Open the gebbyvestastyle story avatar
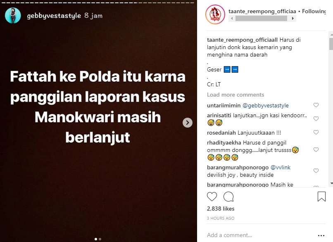 click(x=13, y=16)
